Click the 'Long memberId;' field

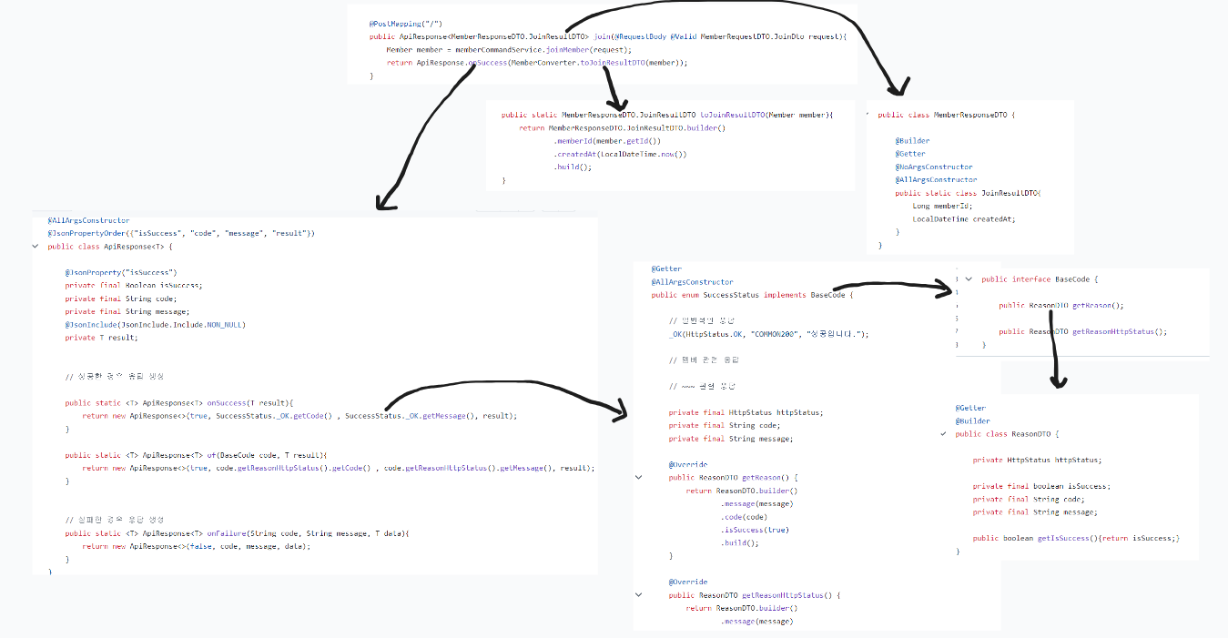click(942, 207)
